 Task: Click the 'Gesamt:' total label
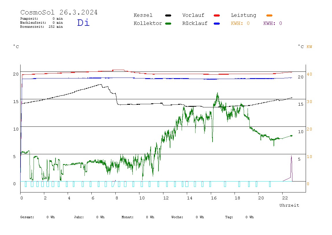tap(27, 217)
